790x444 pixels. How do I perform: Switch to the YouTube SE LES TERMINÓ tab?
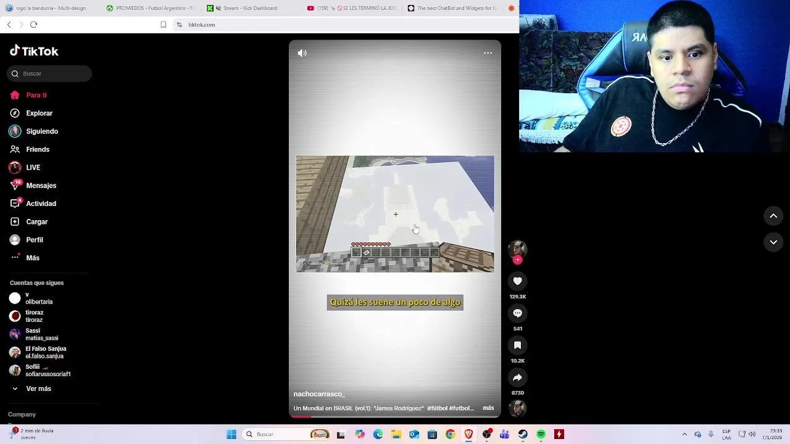(352, 8)
